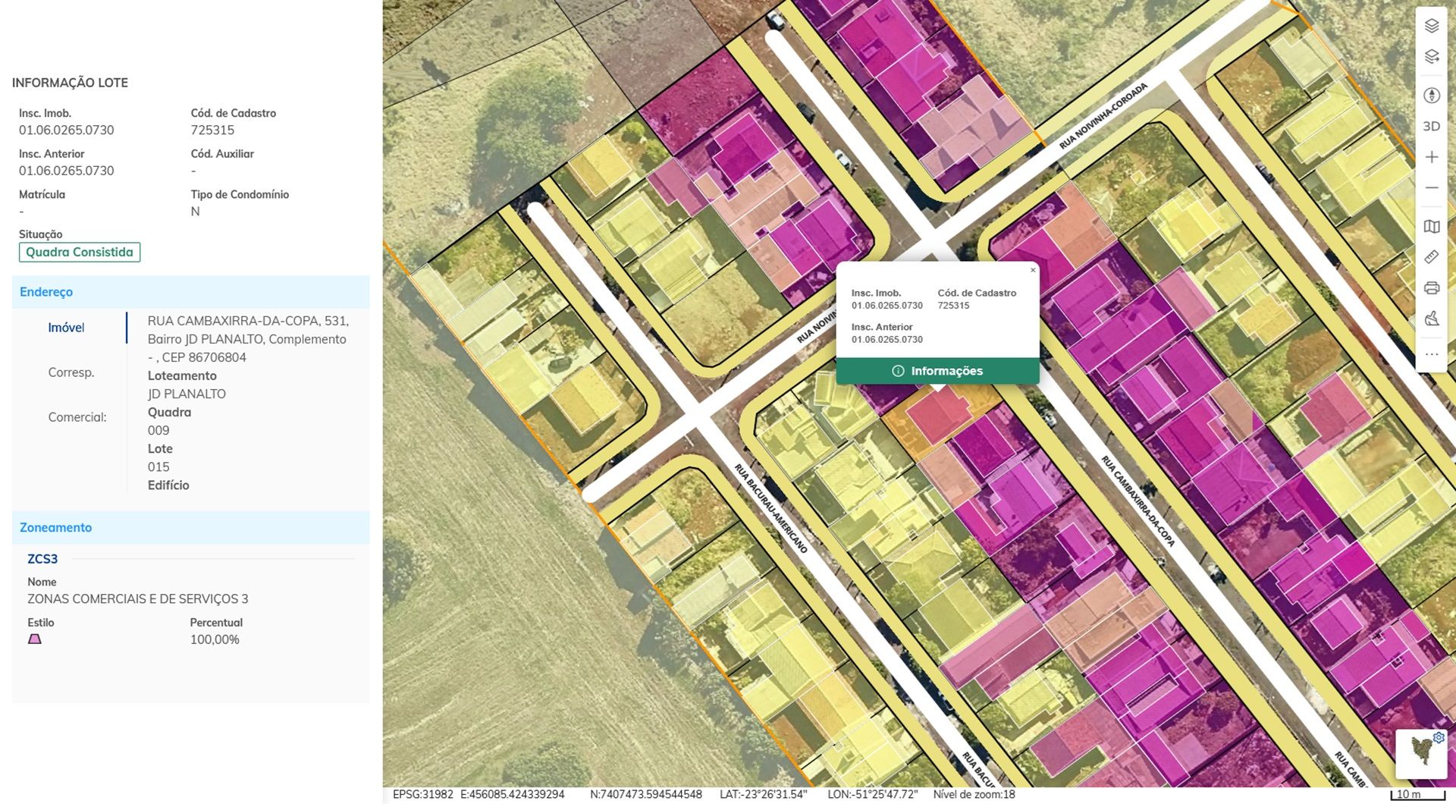Clear map with the broom tool
This screenshot has height=804, width=1456.
1432,319
